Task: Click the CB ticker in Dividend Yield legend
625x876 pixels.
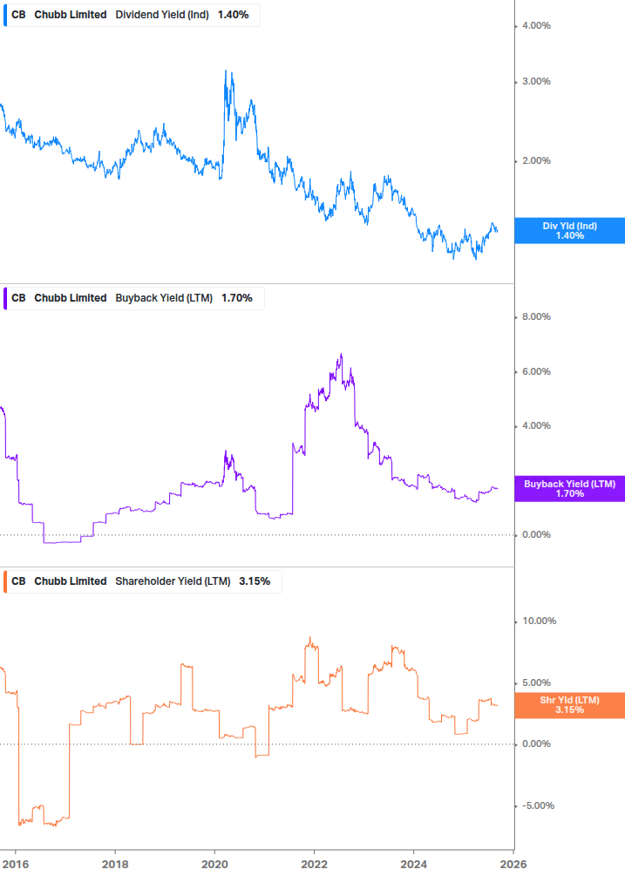Action: pos(18,15)
